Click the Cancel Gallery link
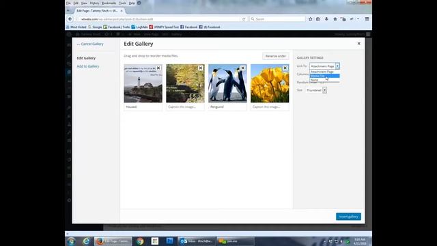The height and width of the screenshot is (246, 437). 90,44
